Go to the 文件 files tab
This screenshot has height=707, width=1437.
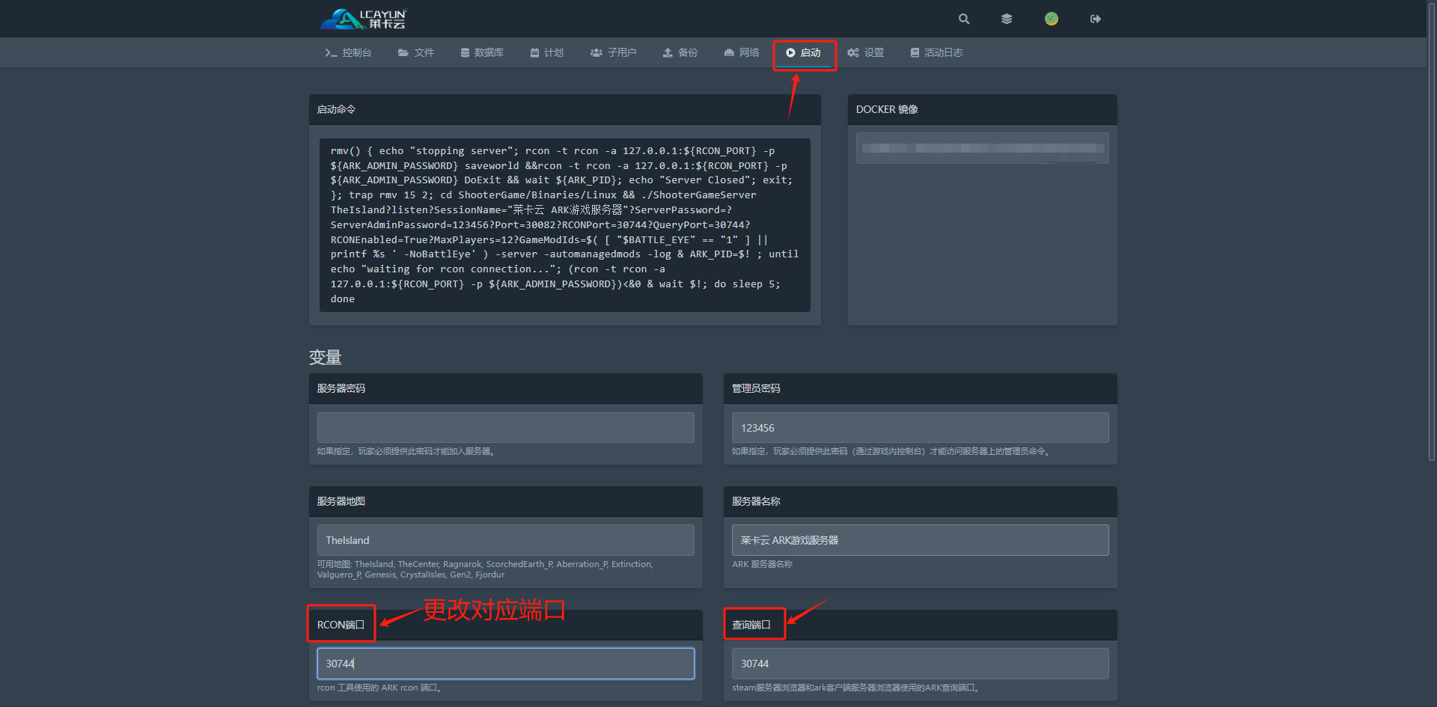coord(416,52)
